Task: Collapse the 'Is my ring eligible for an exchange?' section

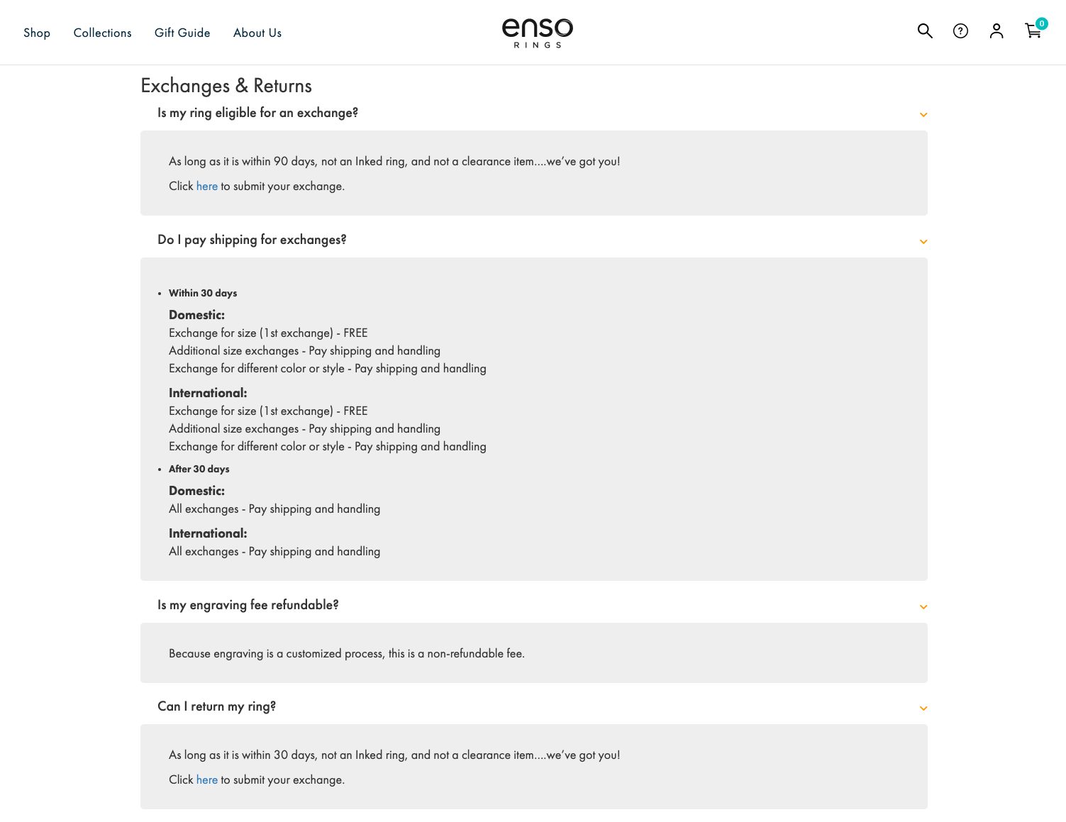Action: (x=923, y=114)
